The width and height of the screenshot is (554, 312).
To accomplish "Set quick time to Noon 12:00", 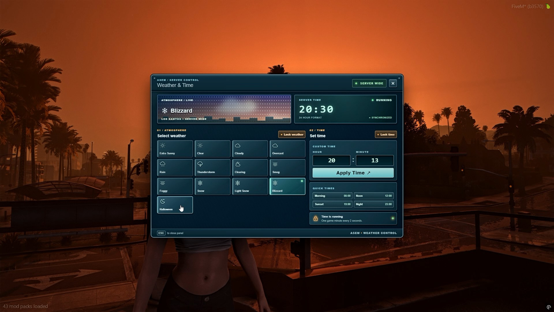I will click(x=374, y=196).
